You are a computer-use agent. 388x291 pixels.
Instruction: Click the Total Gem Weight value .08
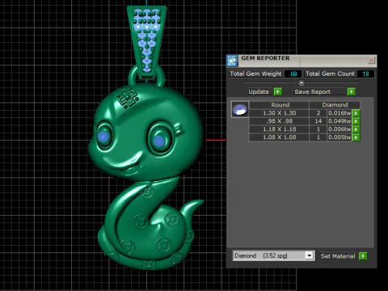(293, 74)
